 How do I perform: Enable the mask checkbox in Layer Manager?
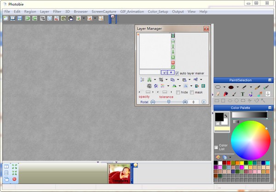[x=192, y=92]
